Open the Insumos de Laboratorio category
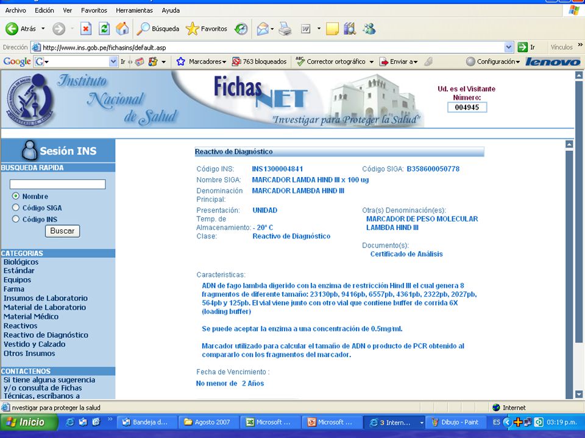This screenshot has height=438, width=585. click(x=46, y=298)
